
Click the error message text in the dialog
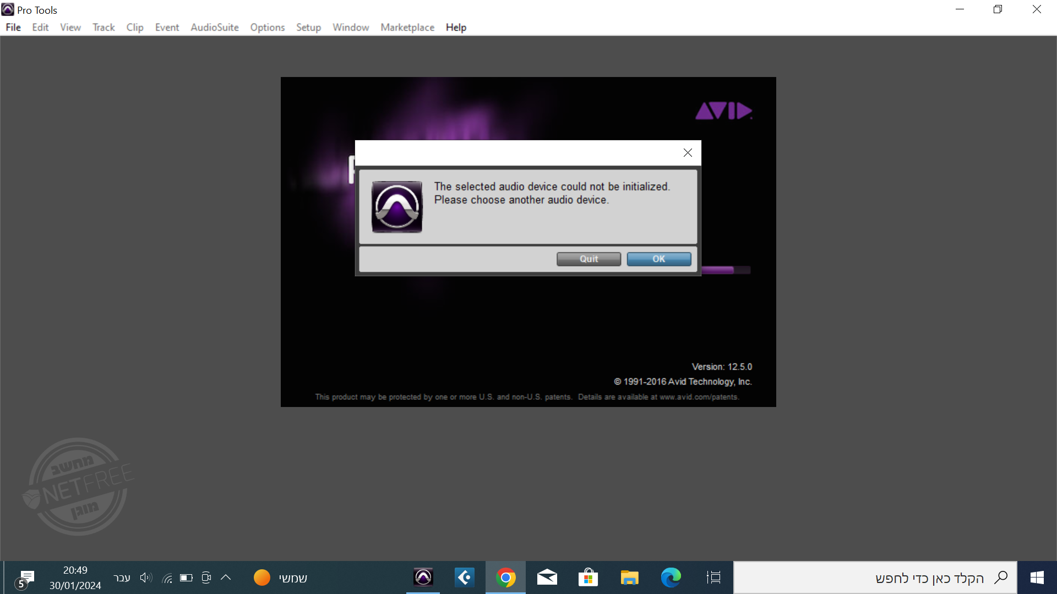(x=552, y=193)
